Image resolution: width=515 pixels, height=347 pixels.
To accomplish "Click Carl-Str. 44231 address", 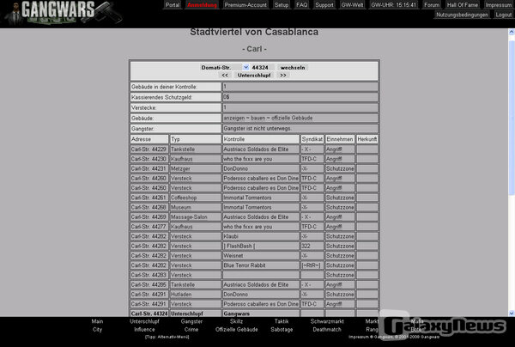I will [x=148, y=168].
